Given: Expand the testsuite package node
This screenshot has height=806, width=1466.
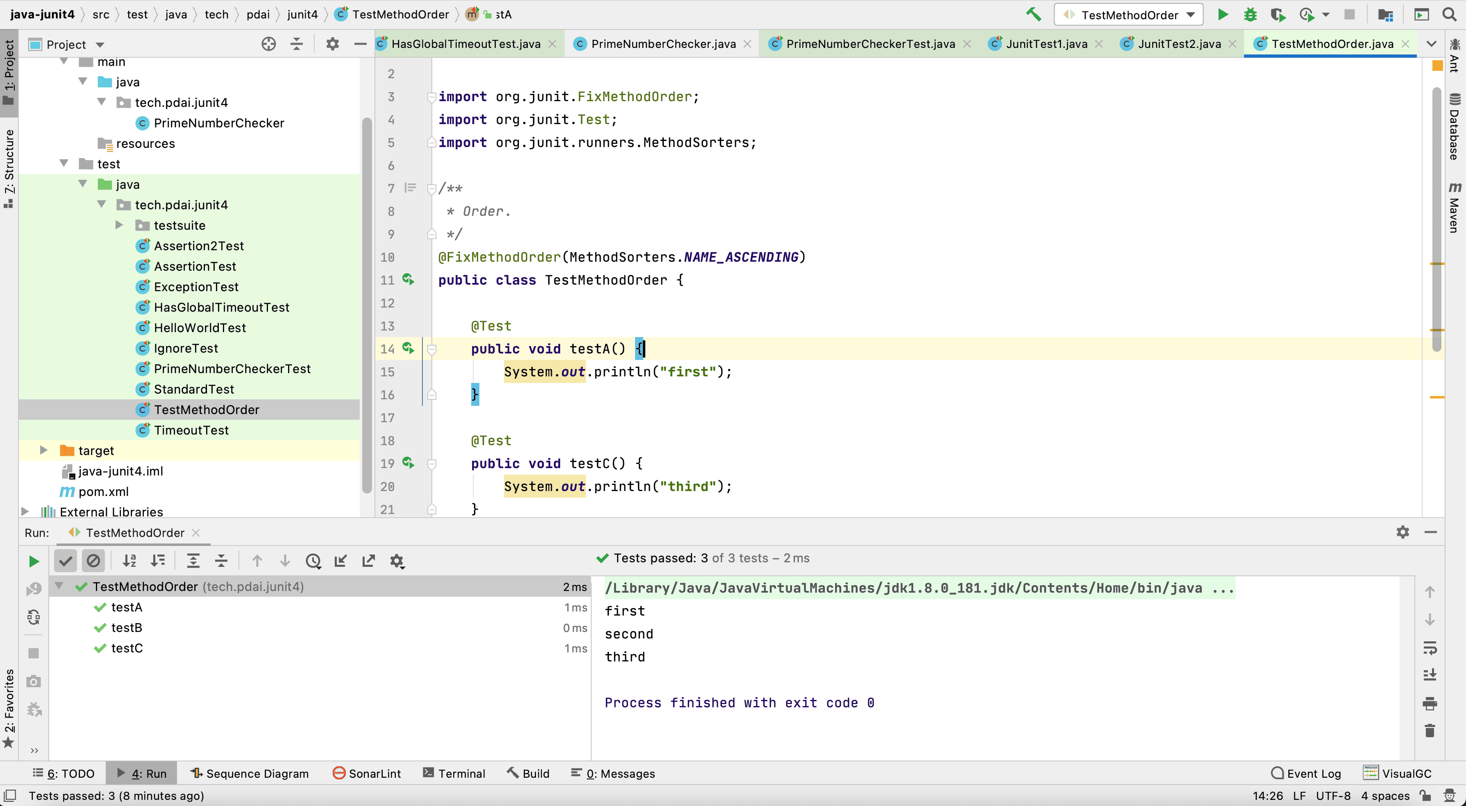Looking at the screenshot, I should click(x=120, y=225).
